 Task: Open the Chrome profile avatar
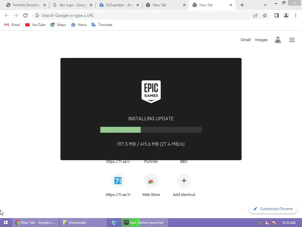click(286, 15)
